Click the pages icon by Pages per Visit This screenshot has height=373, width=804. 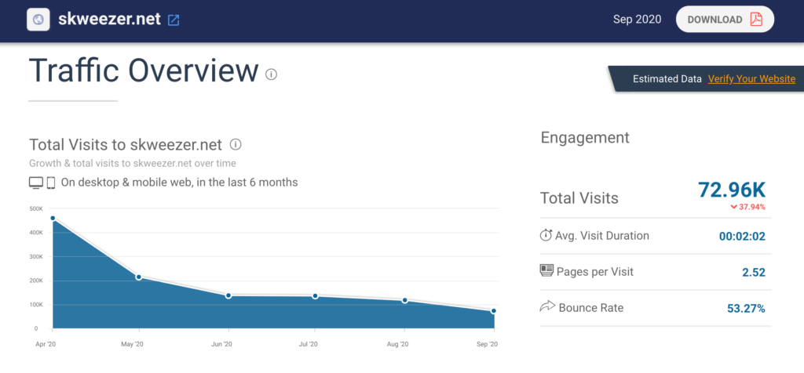pos(547,270)
